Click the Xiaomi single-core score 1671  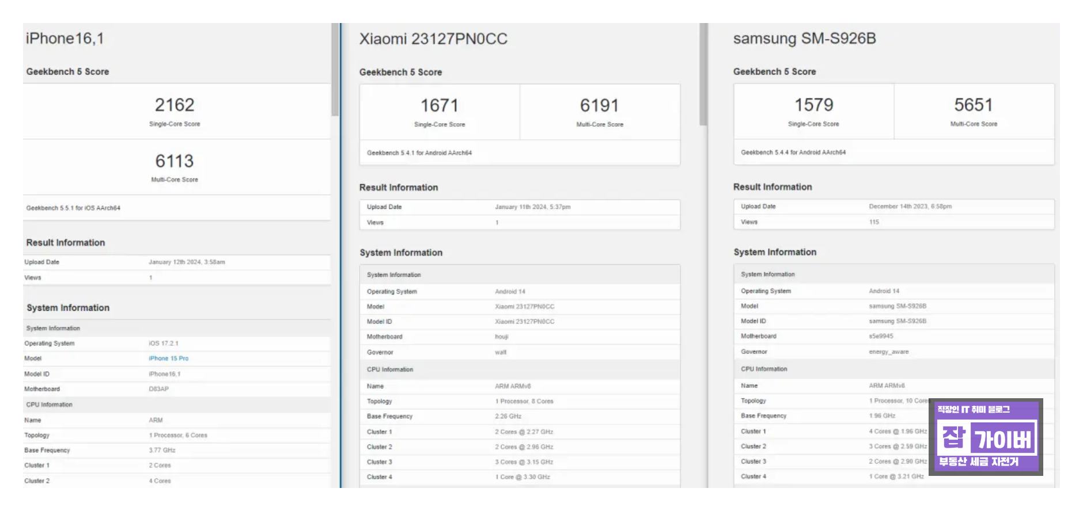point(440,105)
